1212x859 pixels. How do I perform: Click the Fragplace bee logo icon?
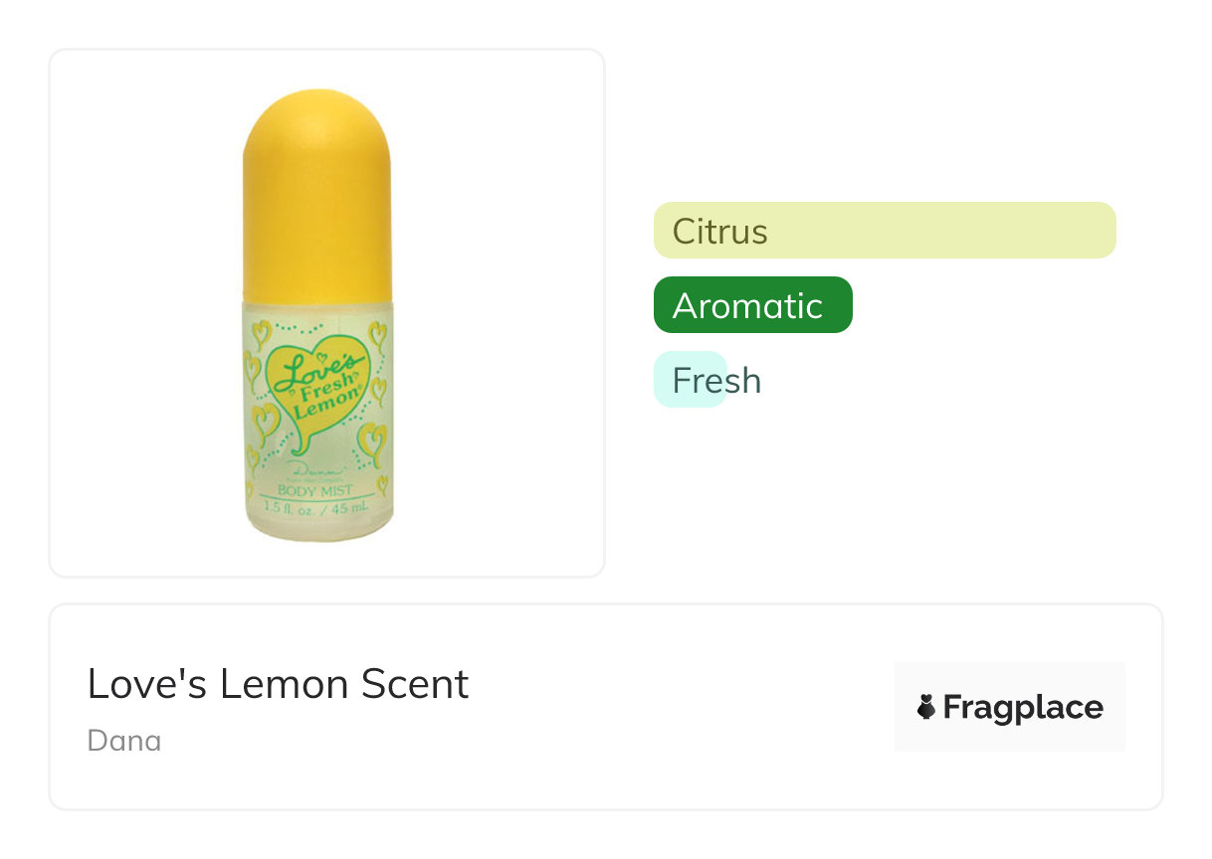click(926, 707)
